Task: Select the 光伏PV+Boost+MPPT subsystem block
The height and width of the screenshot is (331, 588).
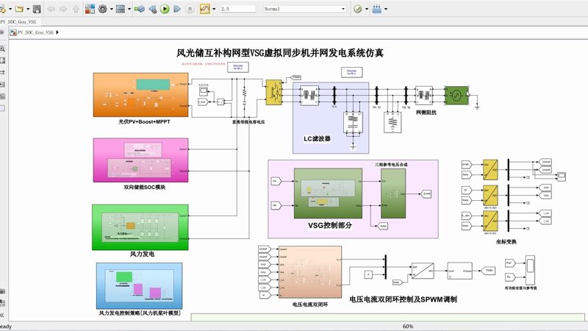Action: [x=140, y=95]
